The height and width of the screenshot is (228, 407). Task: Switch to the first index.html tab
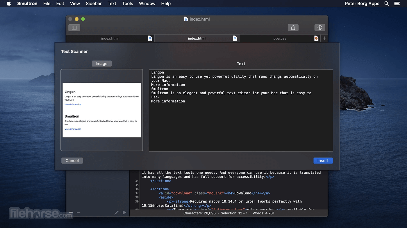point(110,38)
